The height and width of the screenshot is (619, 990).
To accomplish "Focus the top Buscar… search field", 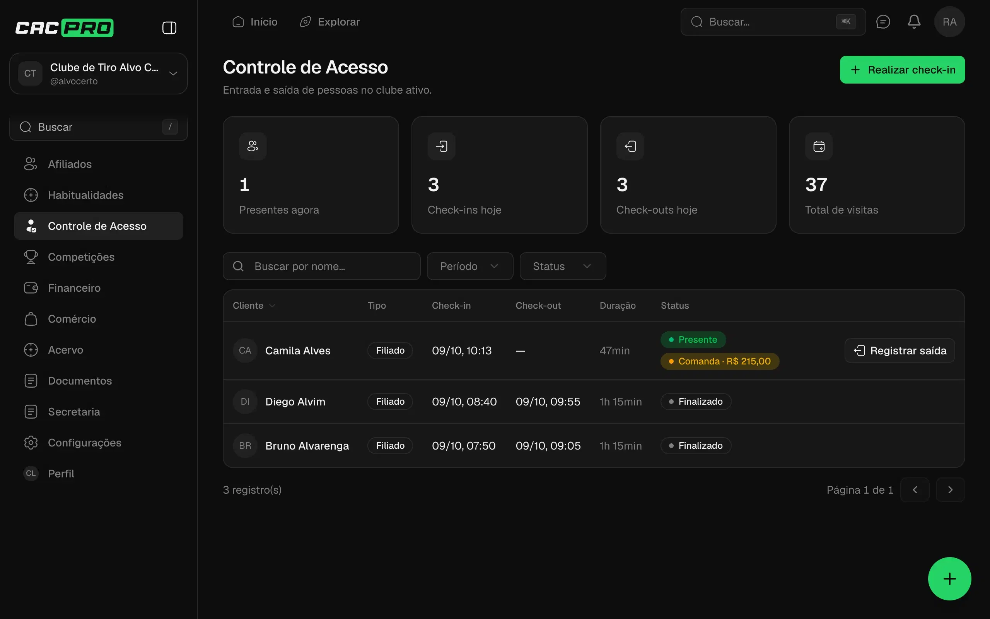I will click(773, 22).
